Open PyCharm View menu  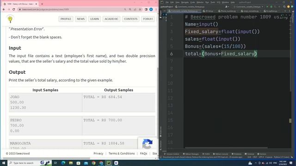(x=178, y=2)
